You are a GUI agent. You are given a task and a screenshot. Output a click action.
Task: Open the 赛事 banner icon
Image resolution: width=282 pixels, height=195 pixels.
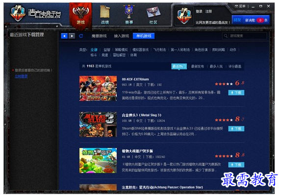pos(129,15)
